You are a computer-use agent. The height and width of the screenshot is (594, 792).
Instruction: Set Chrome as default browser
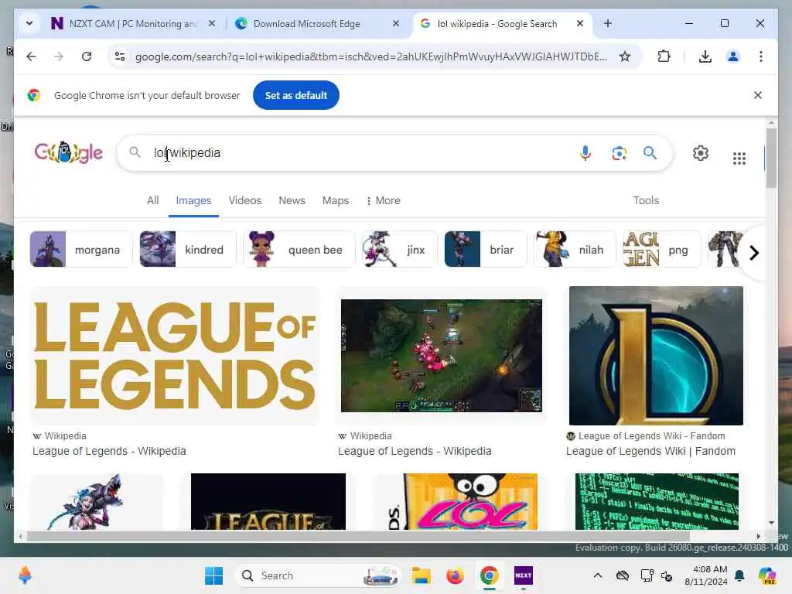point(296,95)
